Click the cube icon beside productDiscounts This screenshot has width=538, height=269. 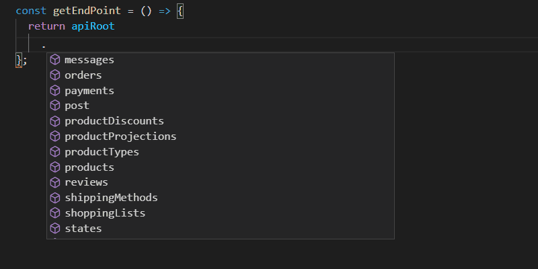pos(56,121)
